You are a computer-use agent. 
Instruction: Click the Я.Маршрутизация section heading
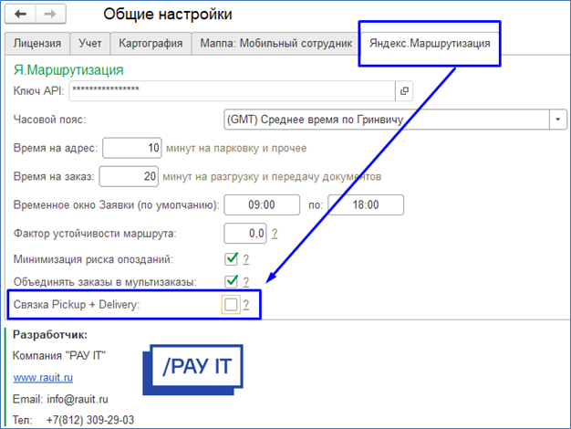tap(68, 69)
